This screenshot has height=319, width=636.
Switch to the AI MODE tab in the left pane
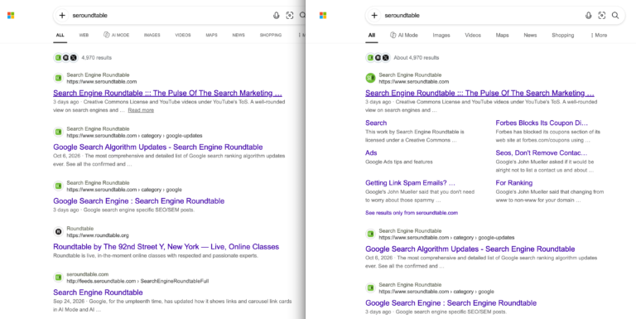point(117,36)
